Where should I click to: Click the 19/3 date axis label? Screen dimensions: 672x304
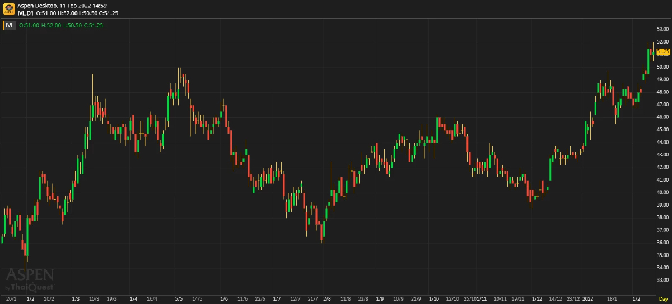112,299
